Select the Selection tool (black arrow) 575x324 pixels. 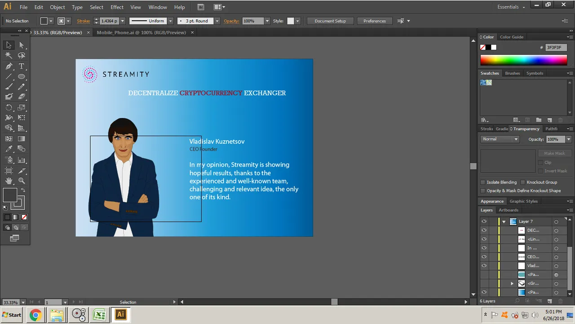point(9,45)
